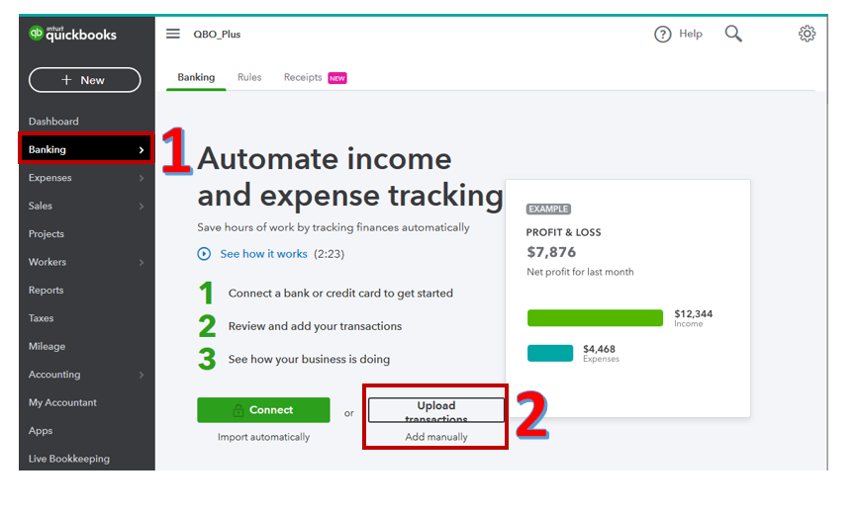Play the 'See how it works' video icon

click(x=204, y=254)
